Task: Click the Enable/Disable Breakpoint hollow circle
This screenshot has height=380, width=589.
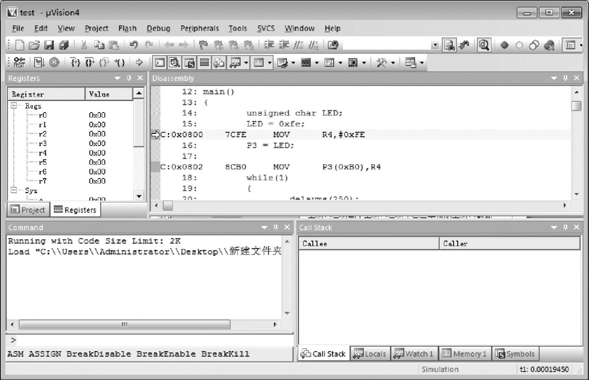Action: click(x=519, y=45)
